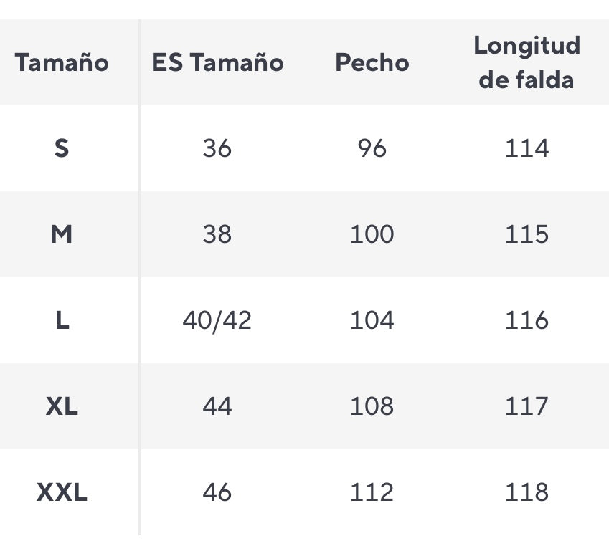609x546 pixels.
Task: Select skirt length value 117
Action: tap(527, 406)
